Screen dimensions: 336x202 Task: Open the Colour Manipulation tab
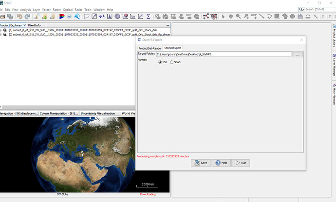59,113
